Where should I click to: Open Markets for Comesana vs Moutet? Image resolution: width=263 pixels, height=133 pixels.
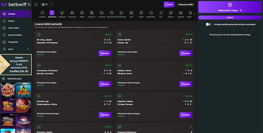(105, 84)
